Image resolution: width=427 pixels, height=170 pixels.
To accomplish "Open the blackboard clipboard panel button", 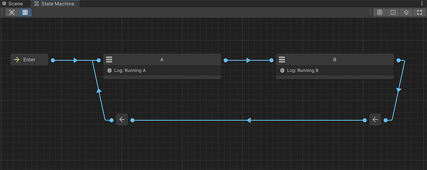I will [x=380, y=12].
